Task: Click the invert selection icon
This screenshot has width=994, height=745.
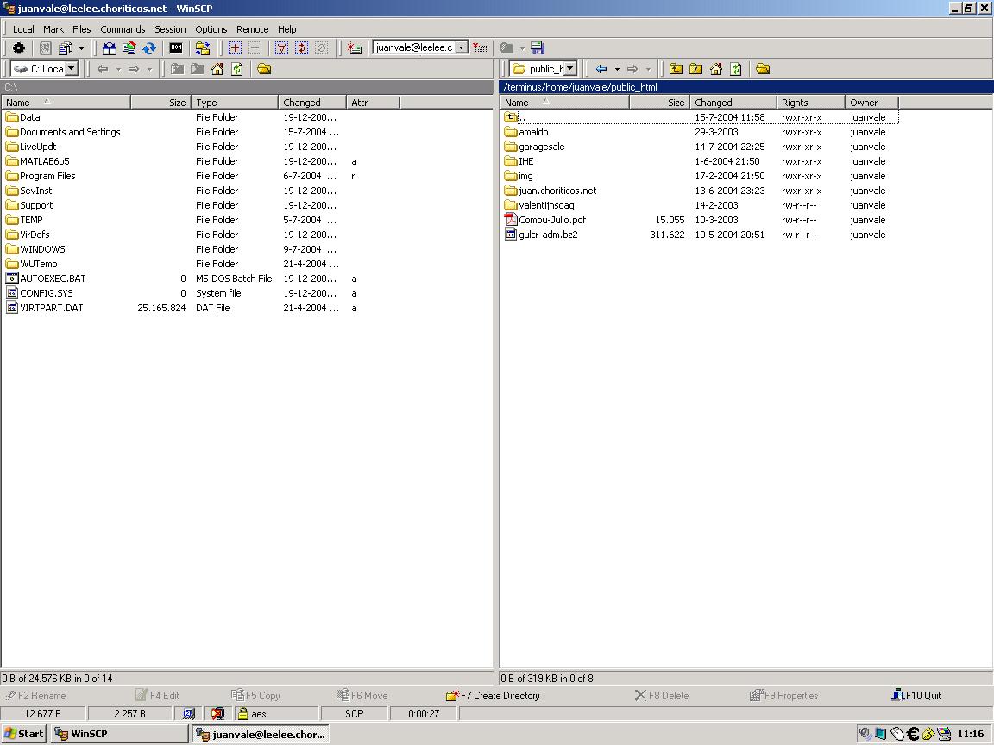Action: tap(301, 48)
